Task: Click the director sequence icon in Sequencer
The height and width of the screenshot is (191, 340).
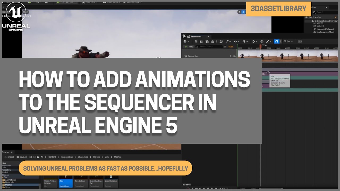Action: 221,41
